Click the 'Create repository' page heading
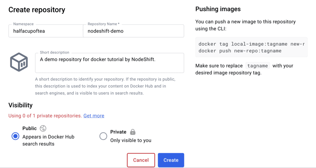 coord(37,10)
